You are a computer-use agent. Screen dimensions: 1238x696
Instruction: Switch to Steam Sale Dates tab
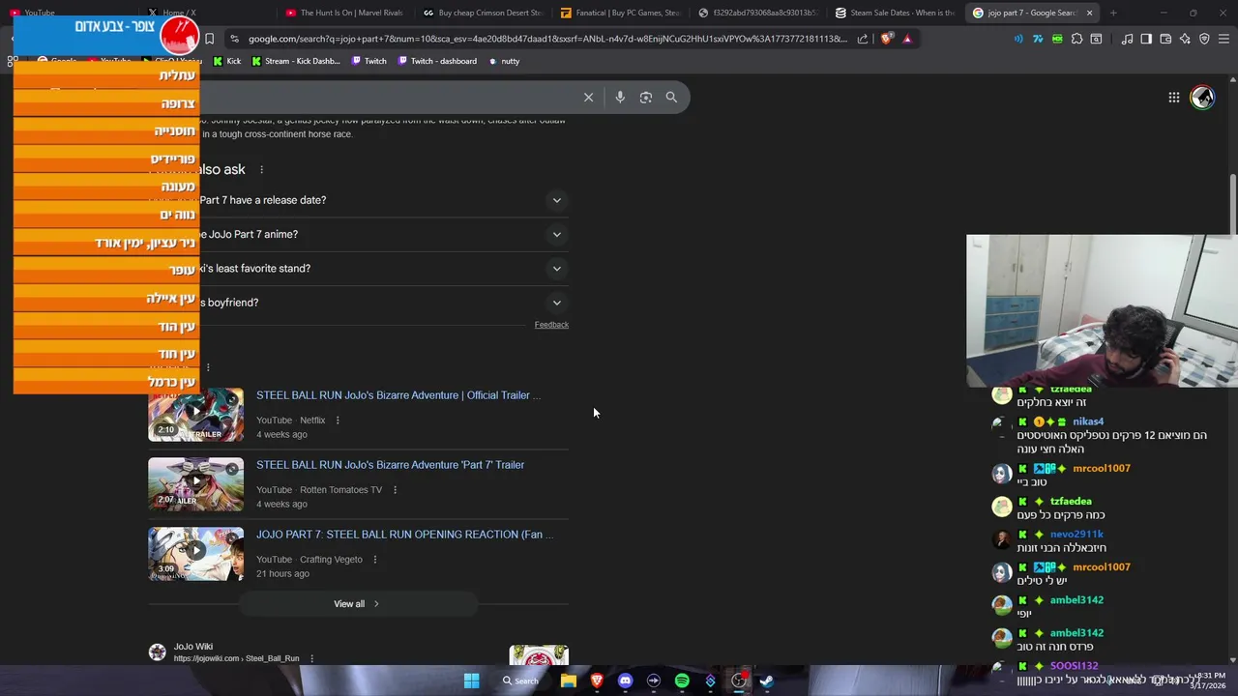tap(897, 13)
